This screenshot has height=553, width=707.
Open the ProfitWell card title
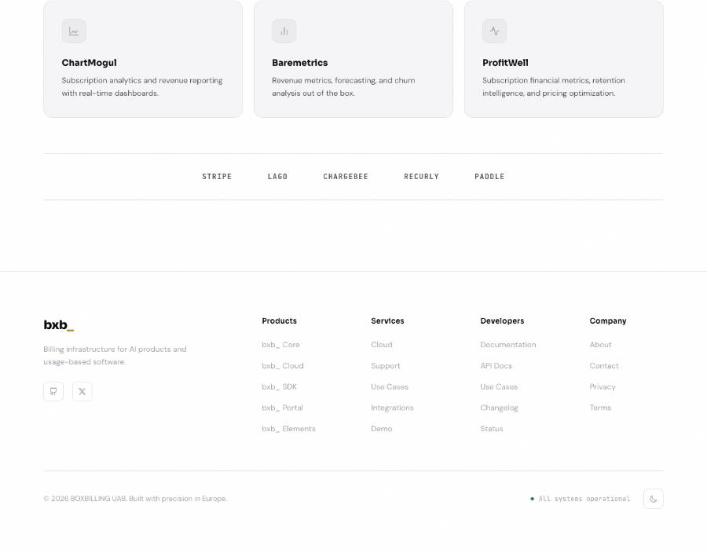[x=505, y=63]
